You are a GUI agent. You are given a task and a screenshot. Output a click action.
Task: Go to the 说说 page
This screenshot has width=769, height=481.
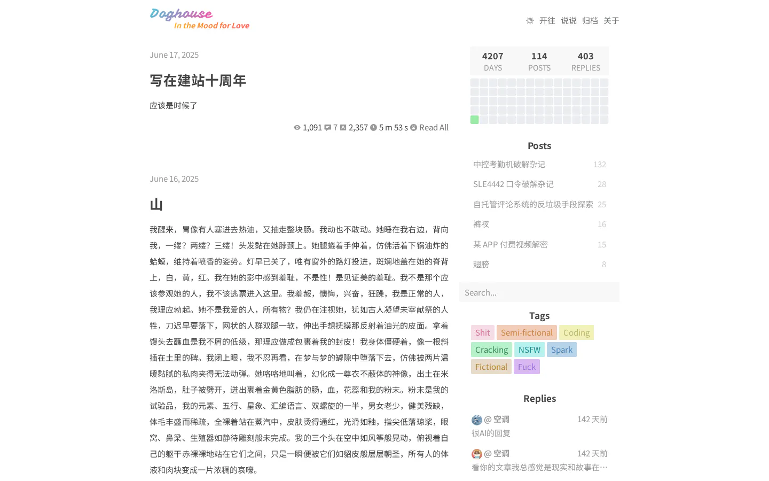click(569, 21)
